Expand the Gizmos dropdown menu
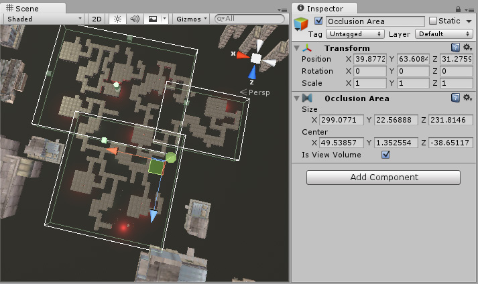This screenshot has height=284, width=478. tap(192, 19)
